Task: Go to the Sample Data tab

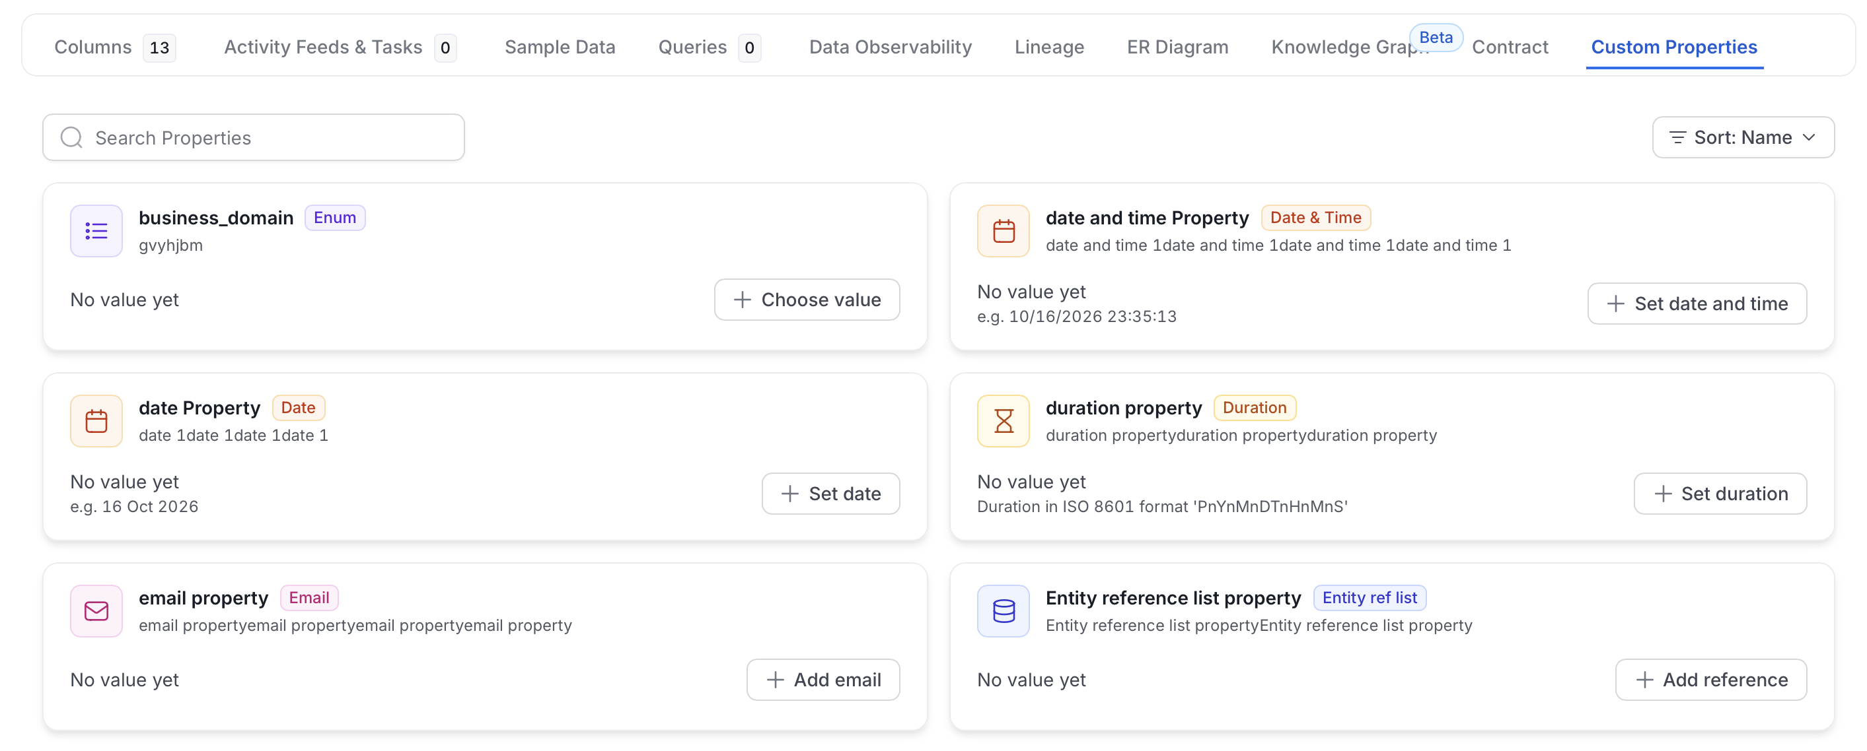Action: (560, 47)
